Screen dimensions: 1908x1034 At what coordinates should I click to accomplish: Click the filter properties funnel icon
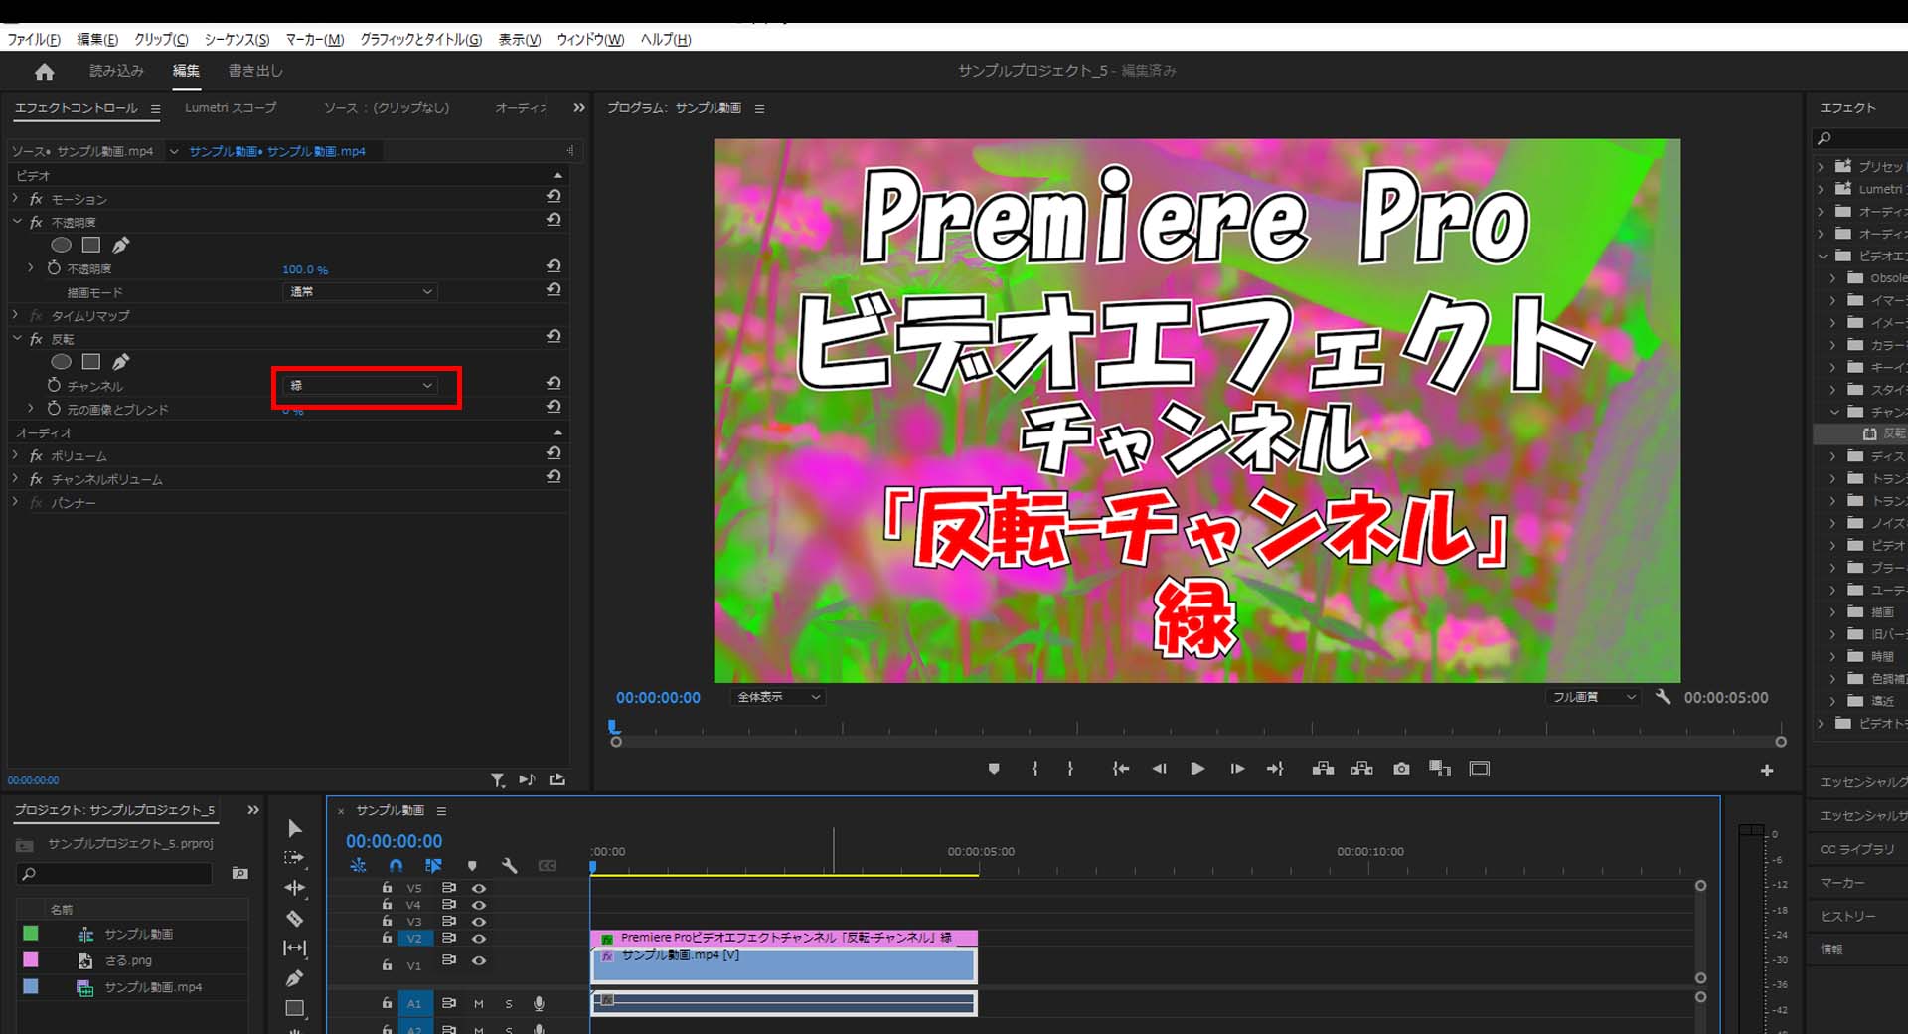coord(497,780)
